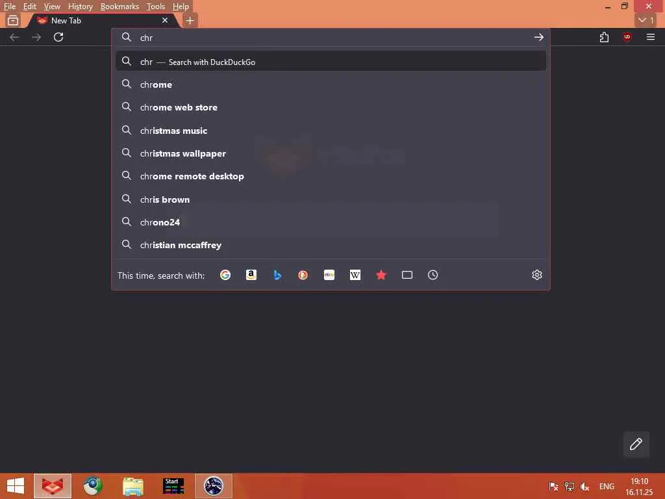Go back one page

pyautogui.click(x=14, y=37)
